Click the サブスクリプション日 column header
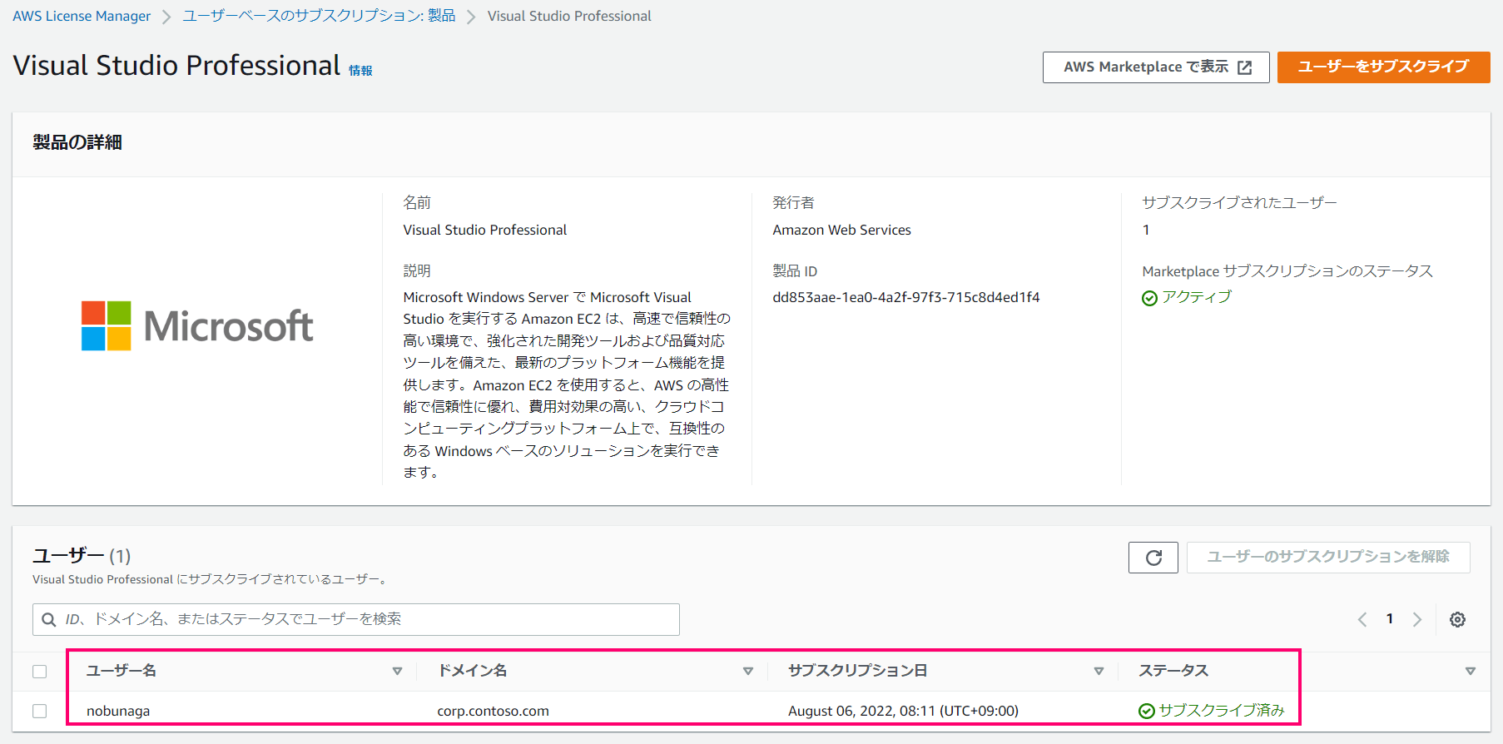This screenshot has width=1503, height=744. (x=857, y=671)
